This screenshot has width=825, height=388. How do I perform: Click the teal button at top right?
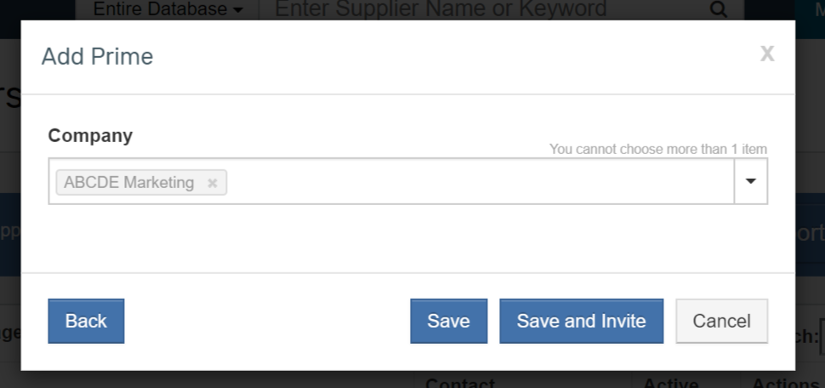(811, 9)
